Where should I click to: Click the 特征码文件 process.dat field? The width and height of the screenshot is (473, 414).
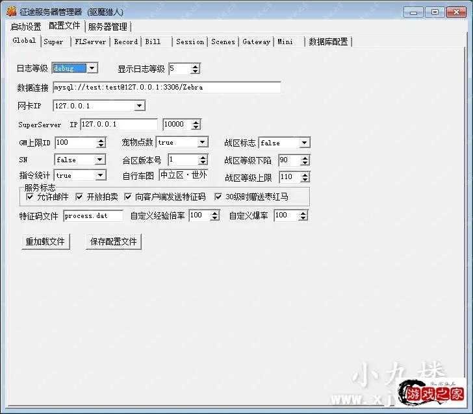coord(93,215)
